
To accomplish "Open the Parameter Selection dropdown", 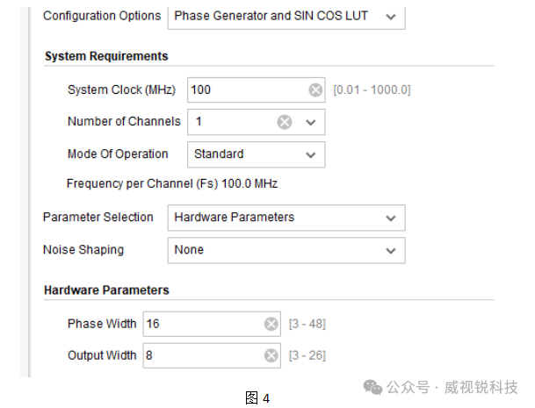I will (x=286, y=218).
